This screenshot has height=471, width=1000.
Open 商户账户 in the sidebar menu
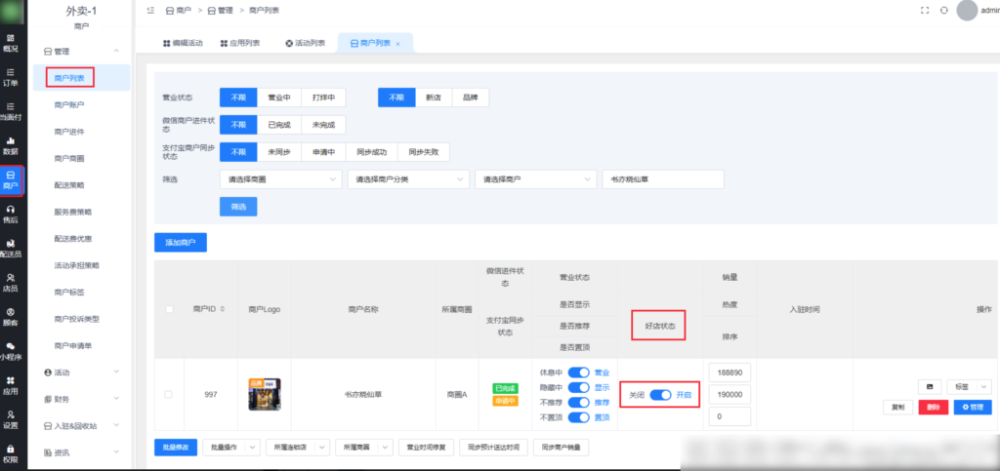69,105
